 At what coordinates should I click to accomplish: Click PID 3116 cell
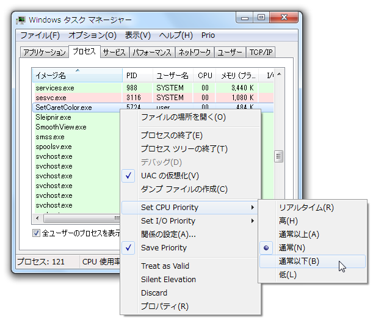click(x=134, y=98)
